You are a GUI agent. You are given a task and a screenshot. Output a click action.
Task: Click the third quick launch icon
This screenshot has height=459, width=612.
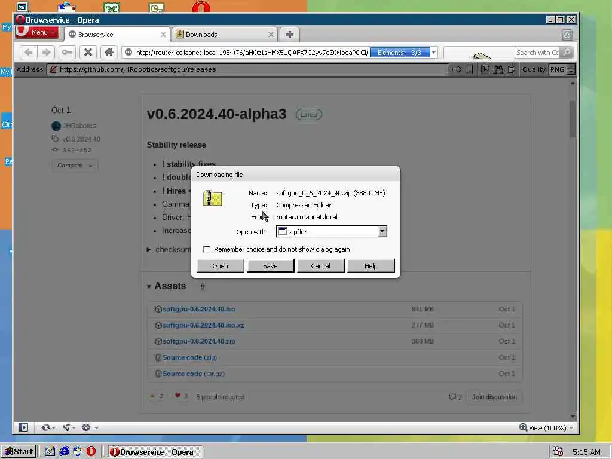[78, 452]
